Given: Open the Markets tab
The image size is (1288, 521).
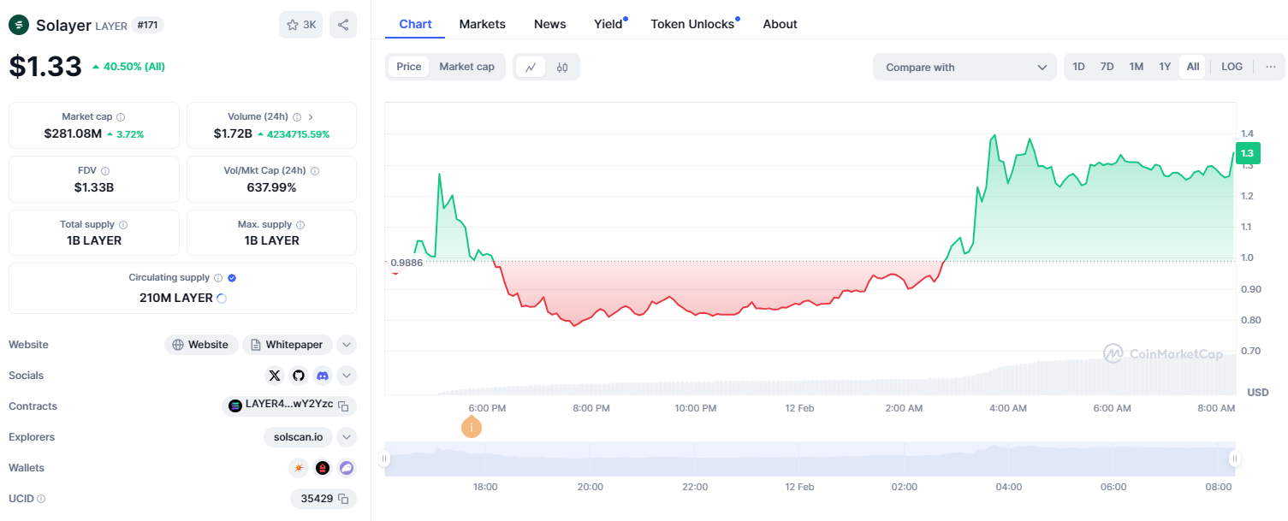Looking at the screenshot, I should 482,24.
